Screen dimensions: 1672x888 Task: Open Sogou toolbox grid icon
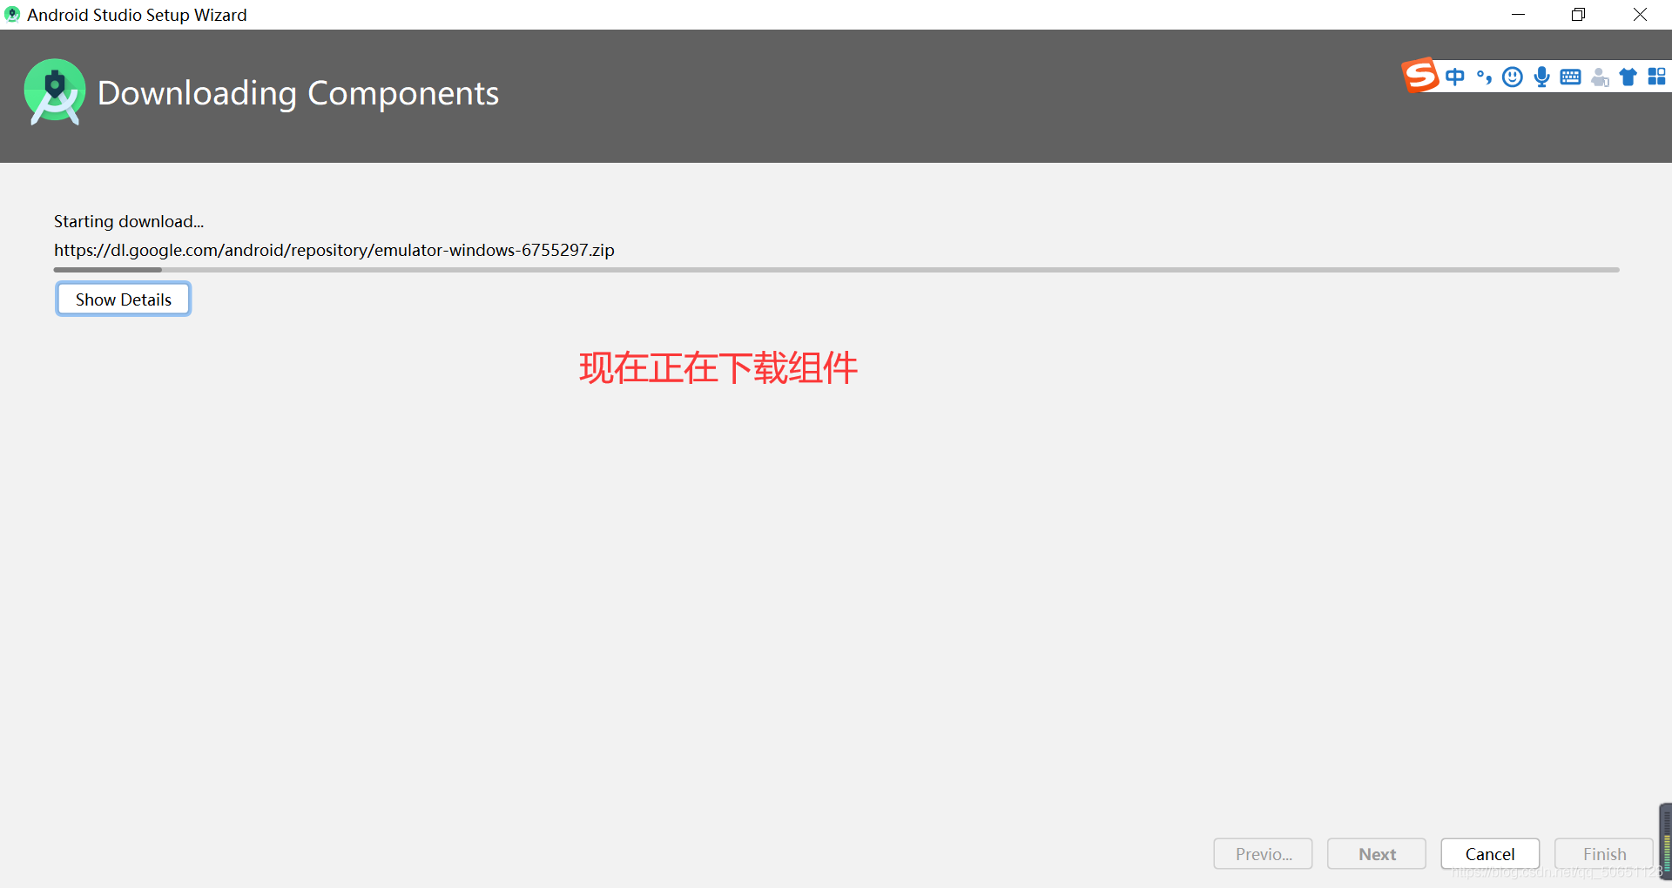tap(1656, 77)
